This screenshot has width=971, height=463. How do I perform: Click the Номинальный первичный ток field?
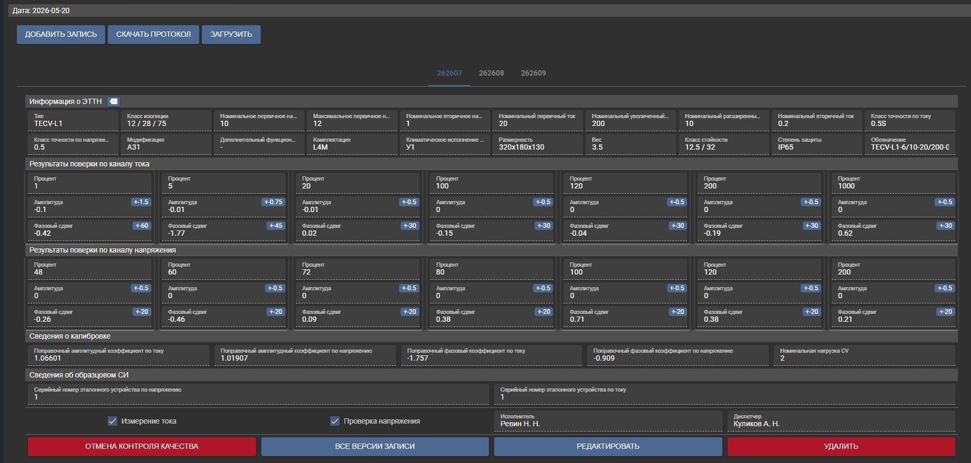(x=538, y=121)
